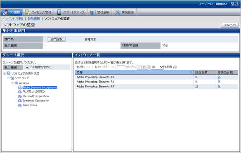This screenshot has width=241, height=153.
Task: Click 非該当台数 column header
Action: (227, 72)
